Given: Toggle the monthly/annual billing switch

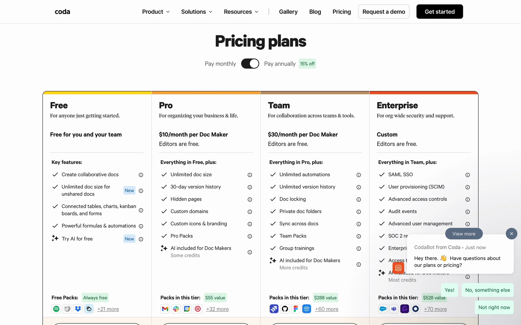Looking at the screenshot, I should click(x=250, y=64).
